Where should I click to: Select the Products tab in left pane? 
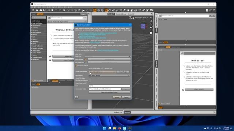pos(40,14)
